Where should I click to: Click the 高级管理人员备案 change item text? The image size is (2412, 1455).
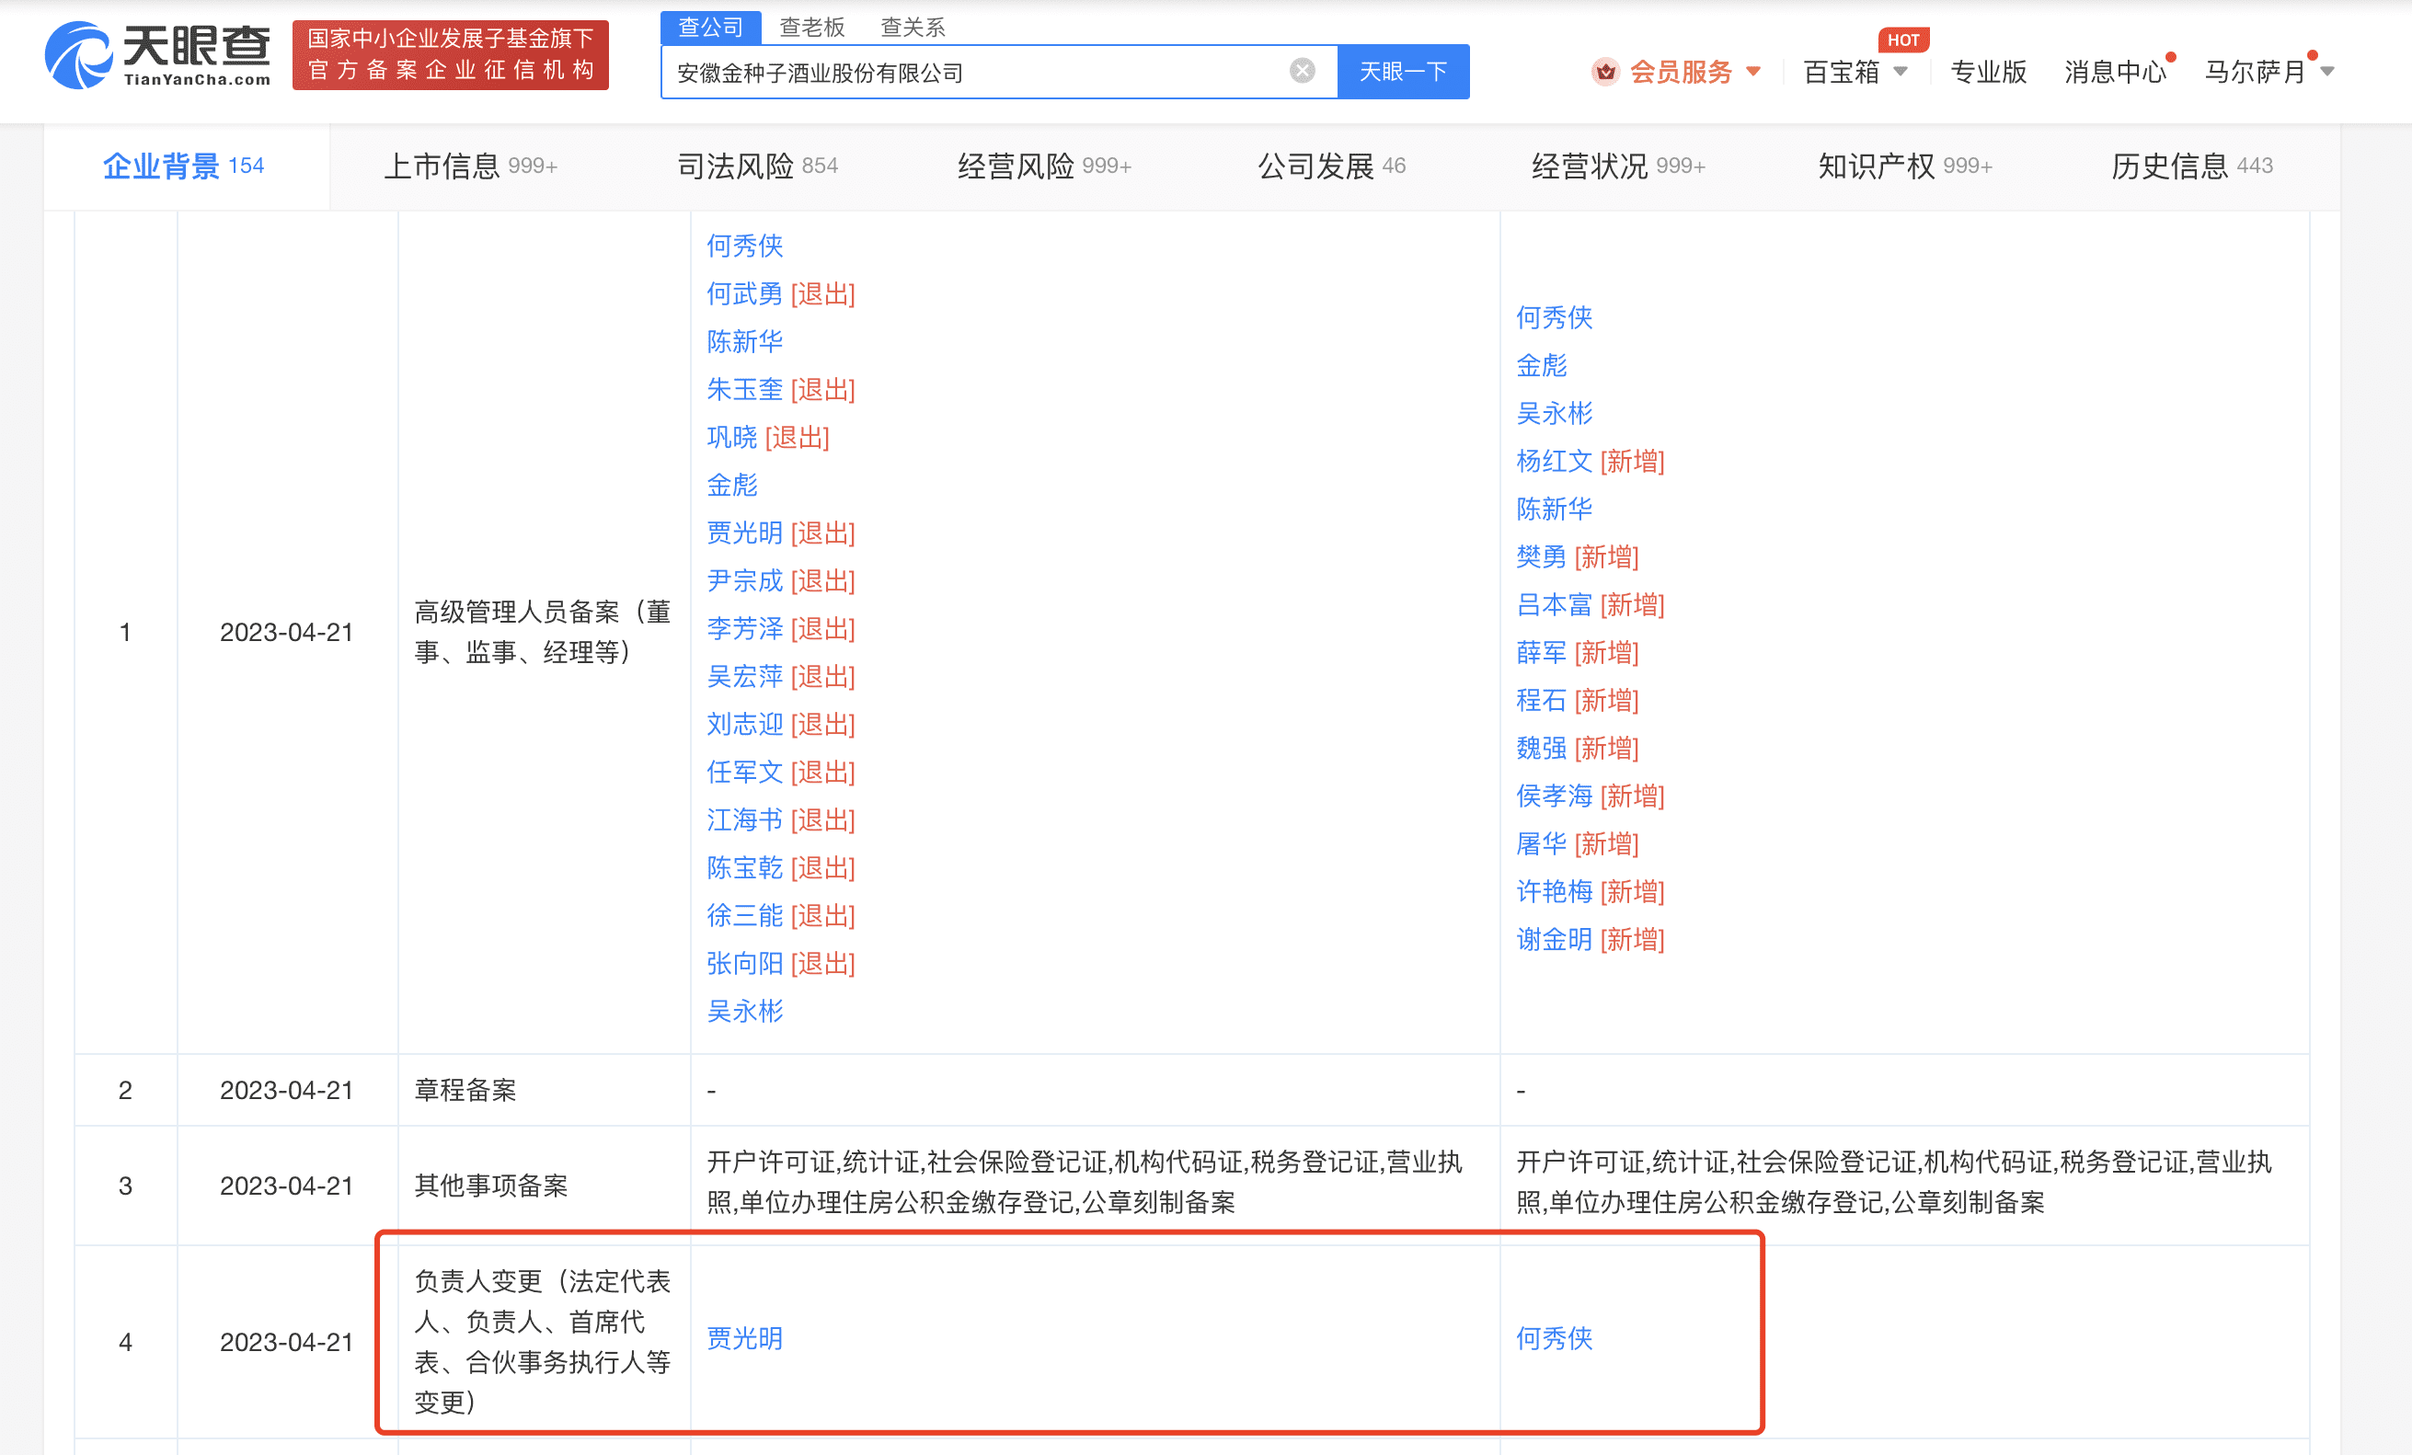pos(543,632)
